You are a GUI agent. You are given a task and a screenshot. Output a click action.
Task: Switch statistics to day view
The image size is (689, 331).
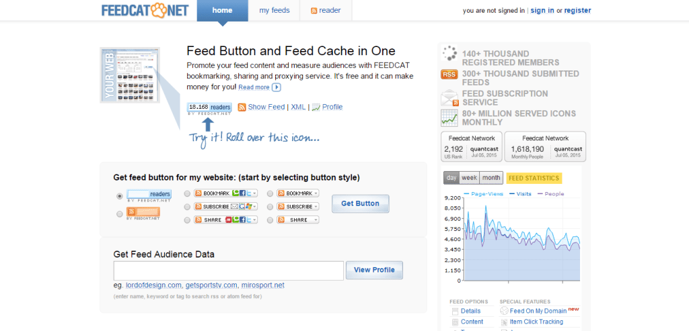click(451, 178)
